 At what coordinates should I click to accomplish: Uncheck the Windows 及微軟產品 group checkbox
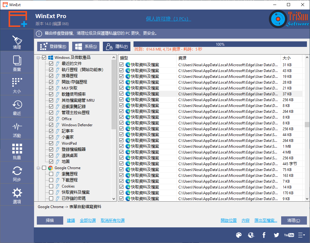(44, 58)
